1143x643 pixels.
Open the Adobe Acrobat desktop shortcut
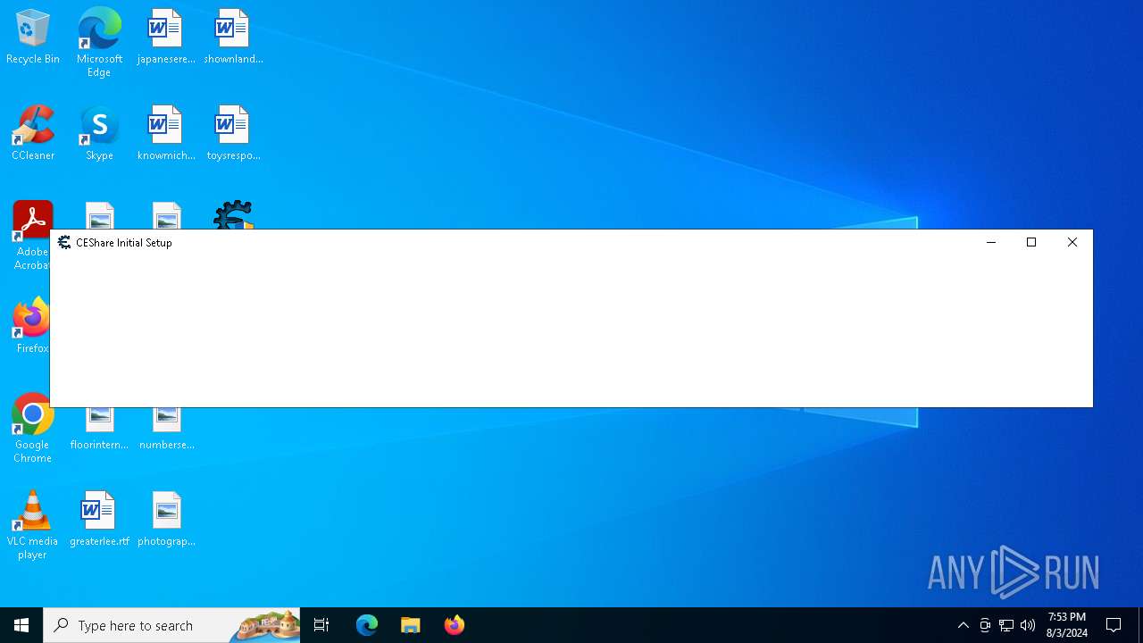(x=32, y=237)
